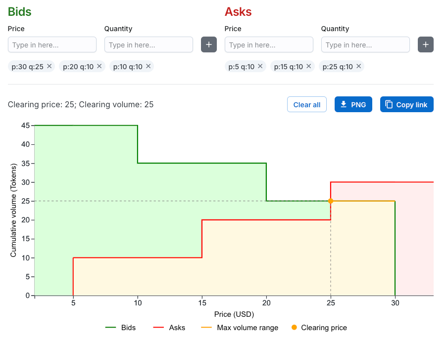
Task: Click the p:30 q:25 chip label
Action: (x=27, y=67)
